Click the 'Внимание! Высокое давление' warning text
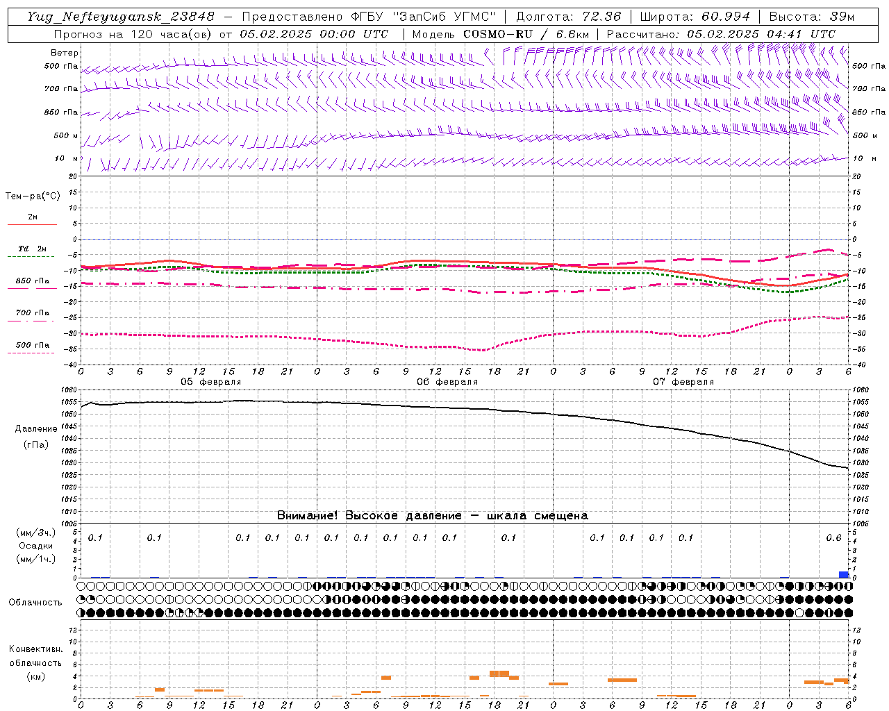This screenshot has height=711, width=889. tap(369, 516)
